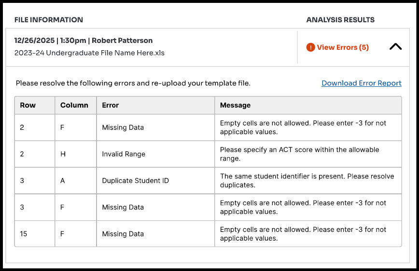Click the upload date and Robert Patterson line
Viewport: 419px width, 271px height.
click(x=84, y=41)
